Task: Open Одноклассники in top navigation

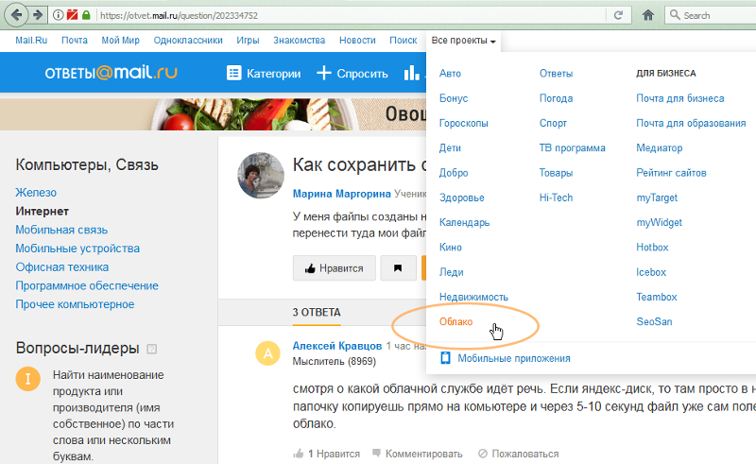Action: 188,41
